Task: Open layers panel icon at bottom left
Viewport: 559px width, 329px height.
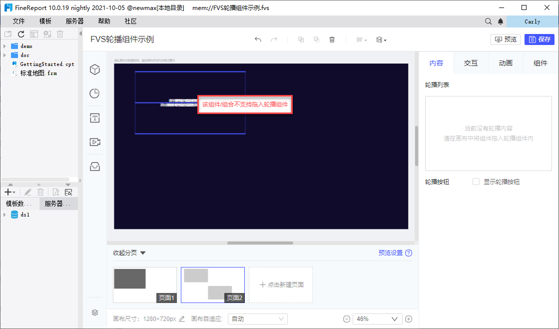Action: coord(95,312)
